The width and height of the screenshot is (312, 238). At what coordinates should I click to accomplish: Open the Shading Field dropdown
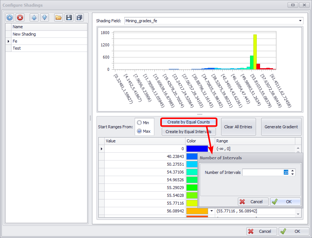300,21
